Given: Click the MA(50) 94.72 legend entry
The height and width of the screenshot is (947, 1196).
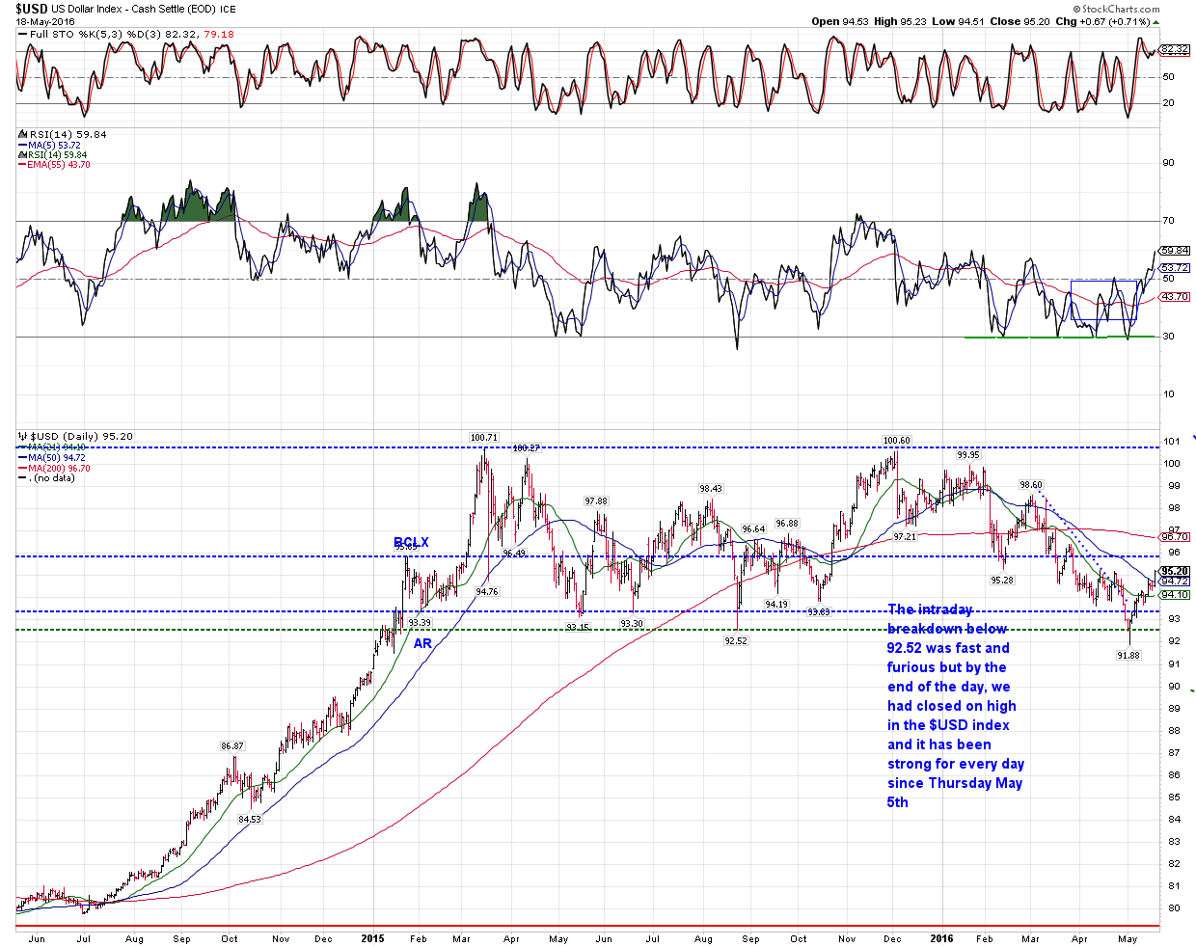Looking at the screenshot, I should tap(53, 458).
